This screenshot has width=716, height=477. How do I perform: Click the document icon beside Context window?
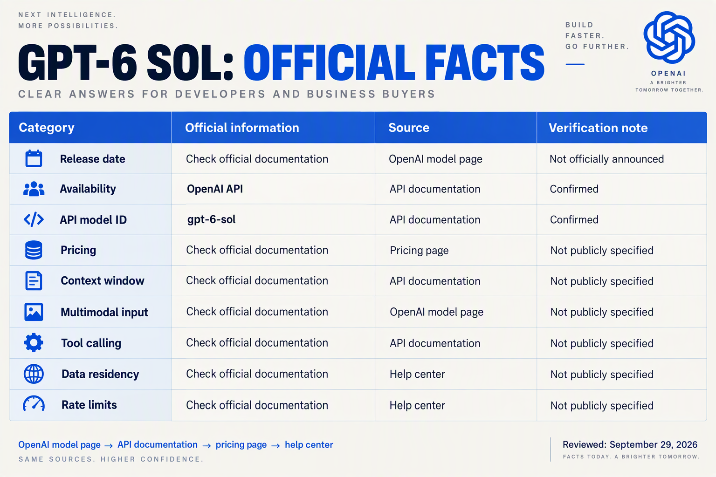click(x=34, y=281)
